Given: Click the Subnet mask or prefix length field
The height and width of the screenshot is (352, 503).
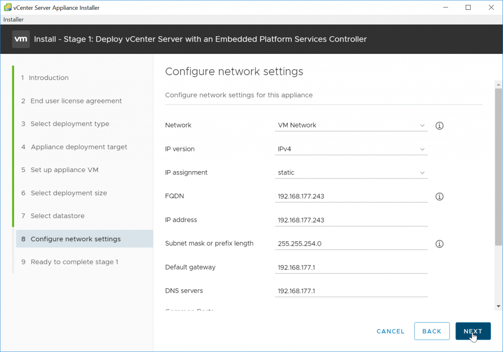Looking at the screenshot, I should pyautogui.click(x=351, y=244).
